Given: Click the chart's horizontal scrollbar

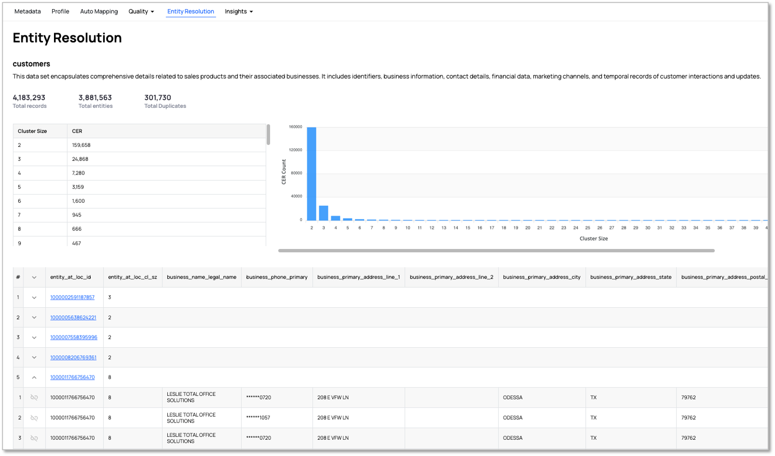Looking at the screenshot, I should [x=496, y=250].
